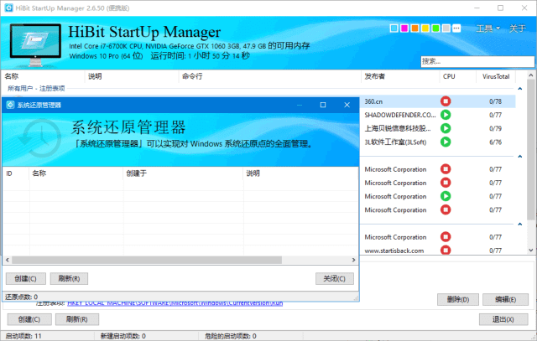Click right arrow of restore list scrollbar
This screenshot has width=537, height=341.
point(353,260)
